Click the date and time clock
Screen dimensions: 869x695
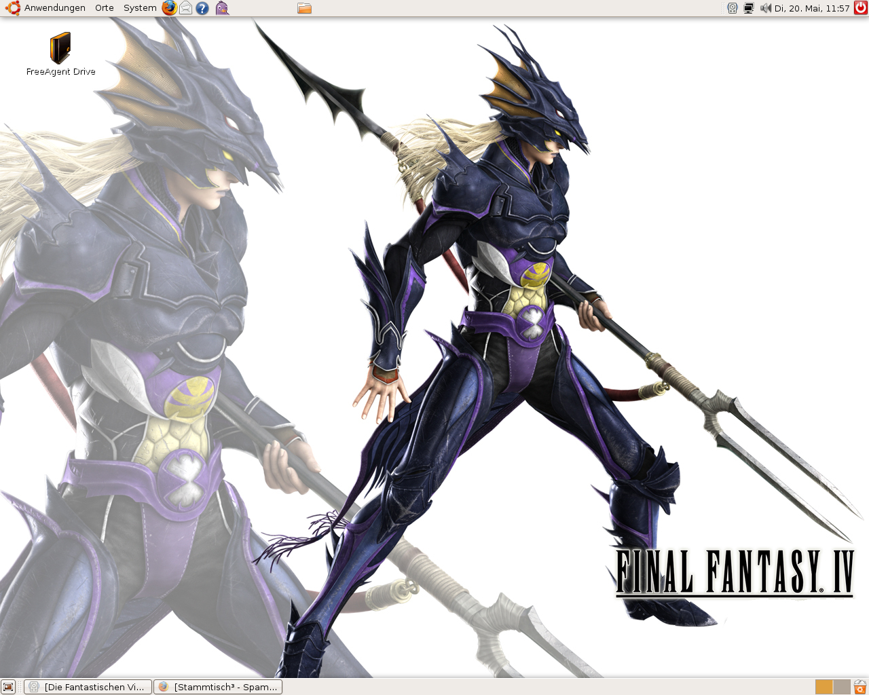[x=812, y=8]
